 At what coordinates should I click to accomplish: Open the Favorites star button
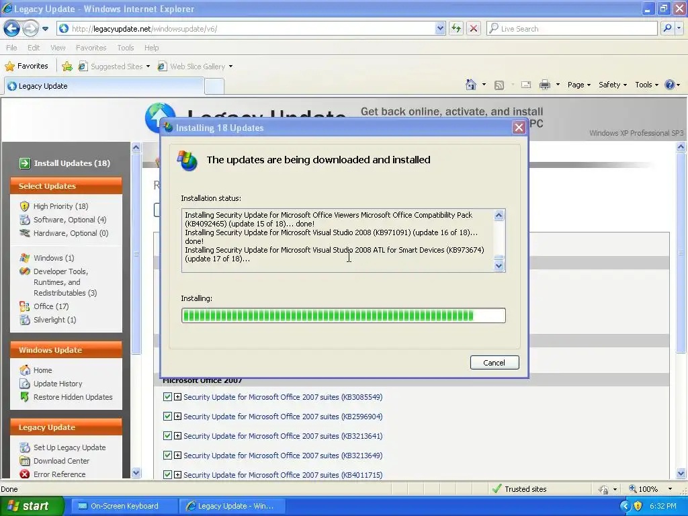coord(26,66)
